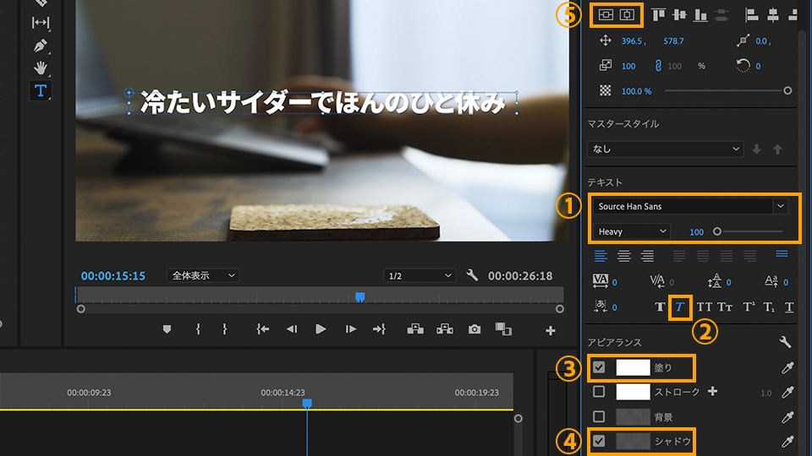Screen dimensions: 812x456
Task: Toggle the シャドウ shadow checkbox
Action: [x=599, y=441]
